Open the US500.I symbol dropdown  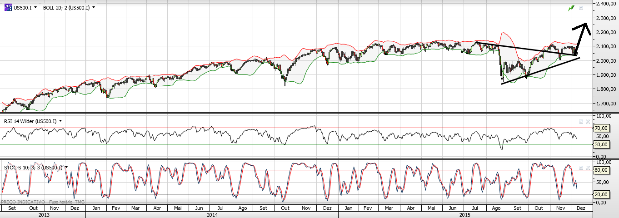tap(36, 8)
